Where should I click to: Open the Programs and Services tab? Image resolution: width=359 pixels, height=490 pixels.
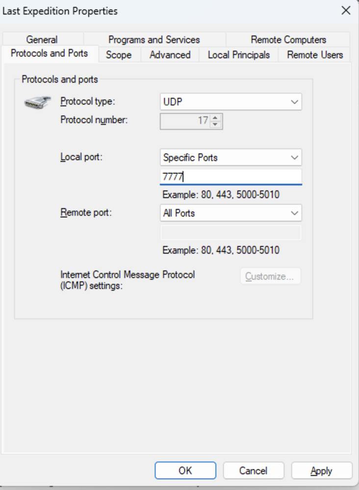(154, 40)
